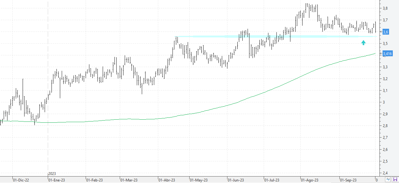Click the 01-Ago-23 date label
The height and width of the screenshot is (183, 399).
[x=310, y=180]
